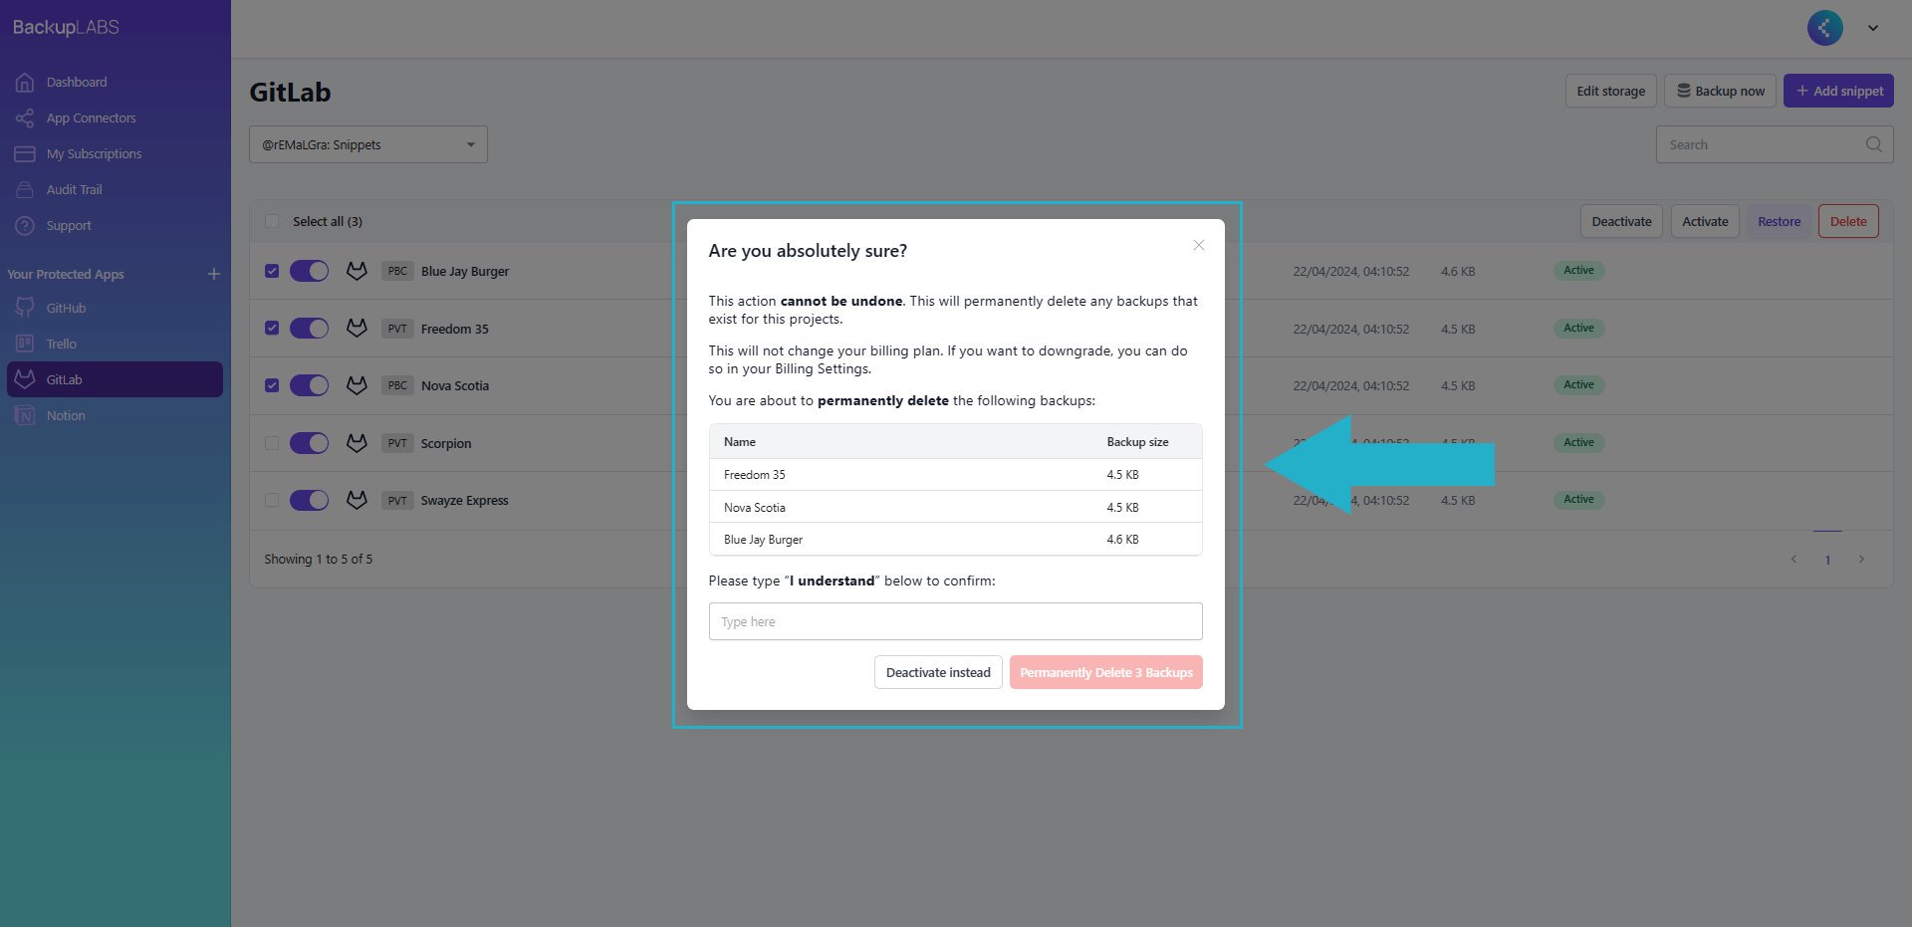Click Deactivate instead button

[938, 672]
